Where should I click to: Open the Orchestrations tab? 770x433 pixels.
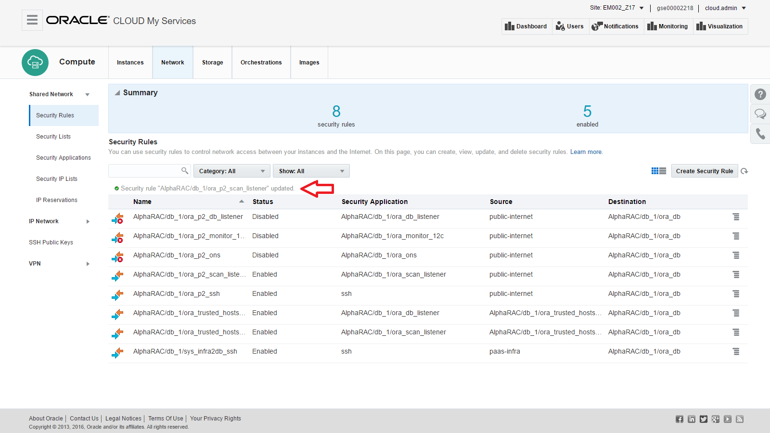point(261,63)
